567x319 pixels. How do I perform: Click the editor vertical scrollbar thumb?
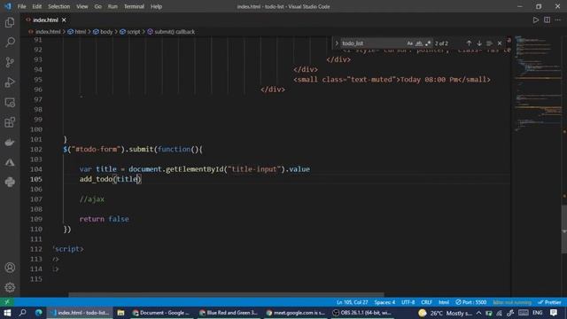(563, 229)
